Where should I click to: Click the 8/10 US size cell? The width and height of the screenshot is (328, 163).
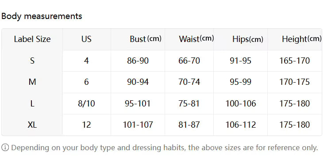[x=86, y=103]
